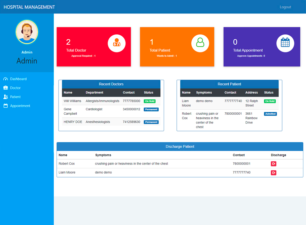Click '3661 Rainbow Drive' address cell
The height and width of the screenshot is (225, 306).
tap(252, 118)
